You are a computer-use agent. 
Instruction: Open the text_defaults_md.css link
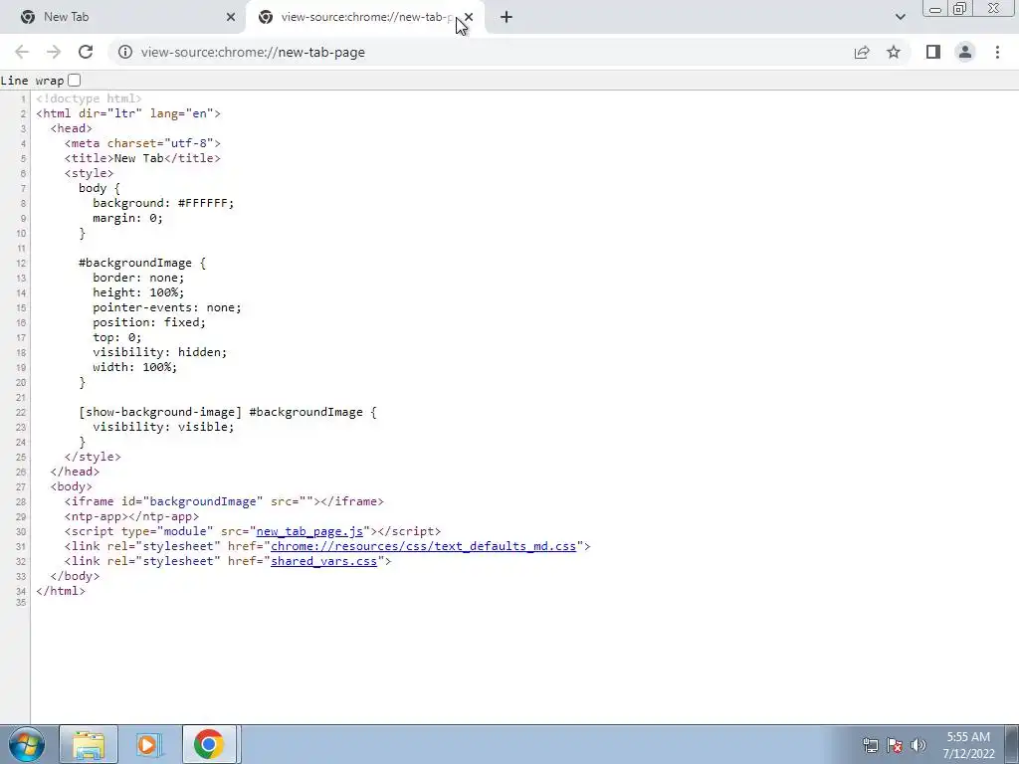tap(423, 546)
